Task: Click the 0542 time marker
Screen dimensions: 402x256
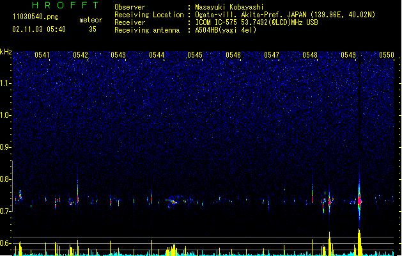Action: pos(81,55)
